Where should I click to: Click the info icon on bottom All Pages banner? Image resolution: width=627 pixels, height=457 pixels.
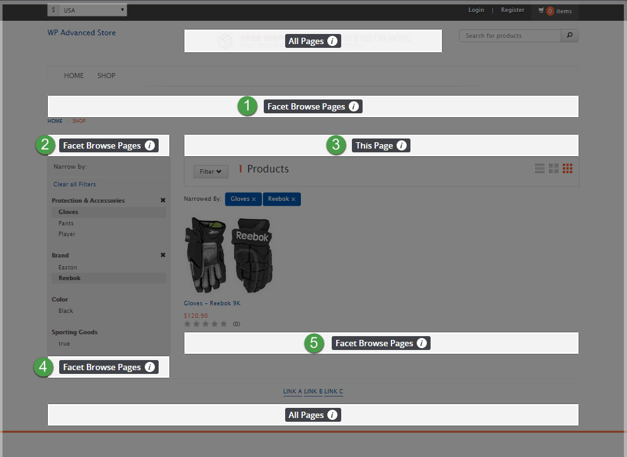(332, 415)
